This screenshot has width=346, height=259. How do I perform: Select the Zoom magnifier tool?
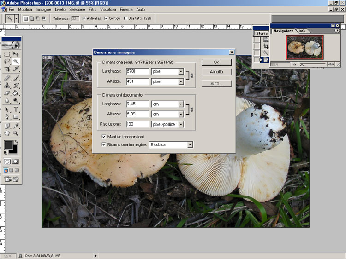click(16, 133)
